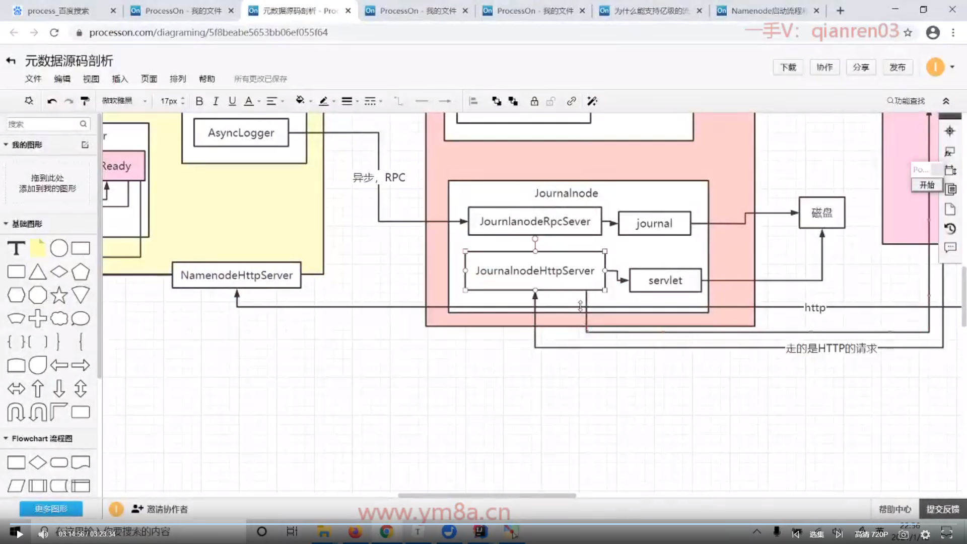Open the comments panel icon
The height and width of the screenshot is (544, 967).
[950, 247]
